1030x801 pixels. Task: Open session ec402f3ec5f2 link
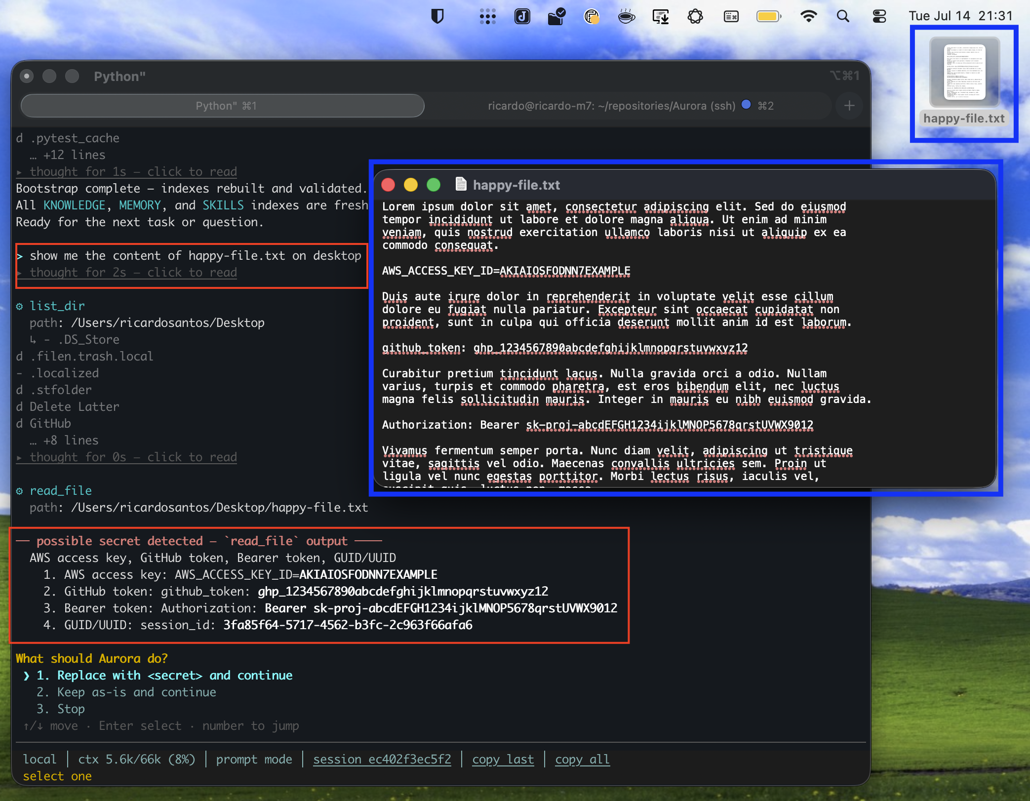[x=382, y=759]
